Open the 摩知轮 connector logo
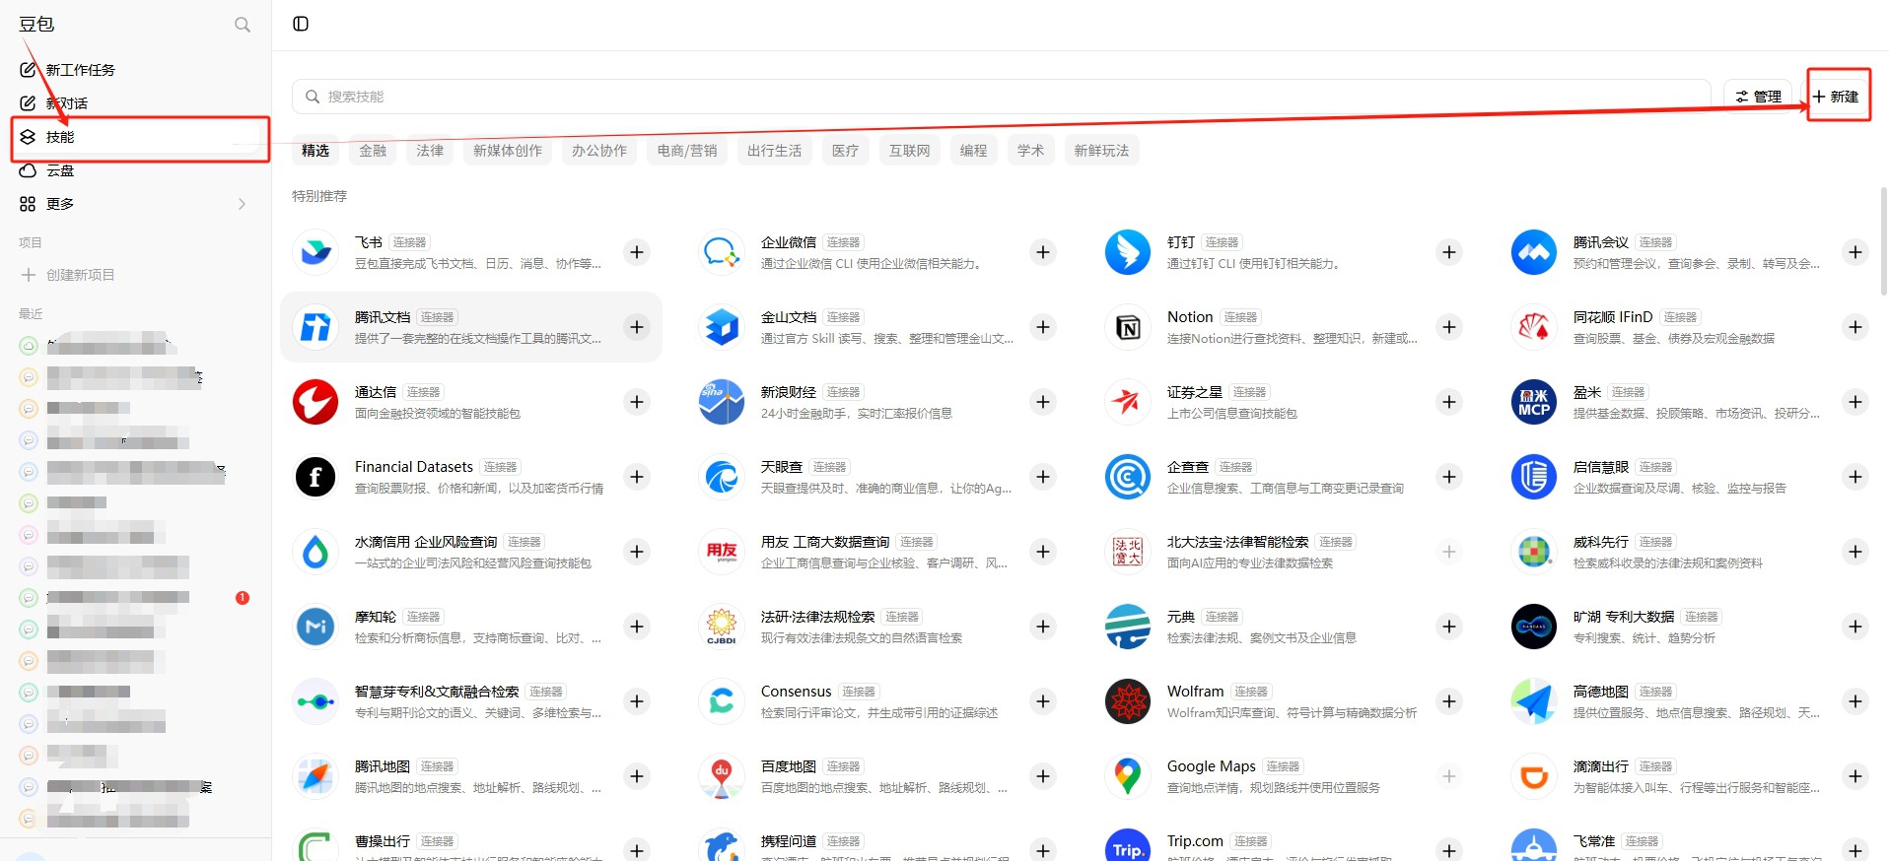Screen dimensions: 1889x861 click(x=315, y=627)
